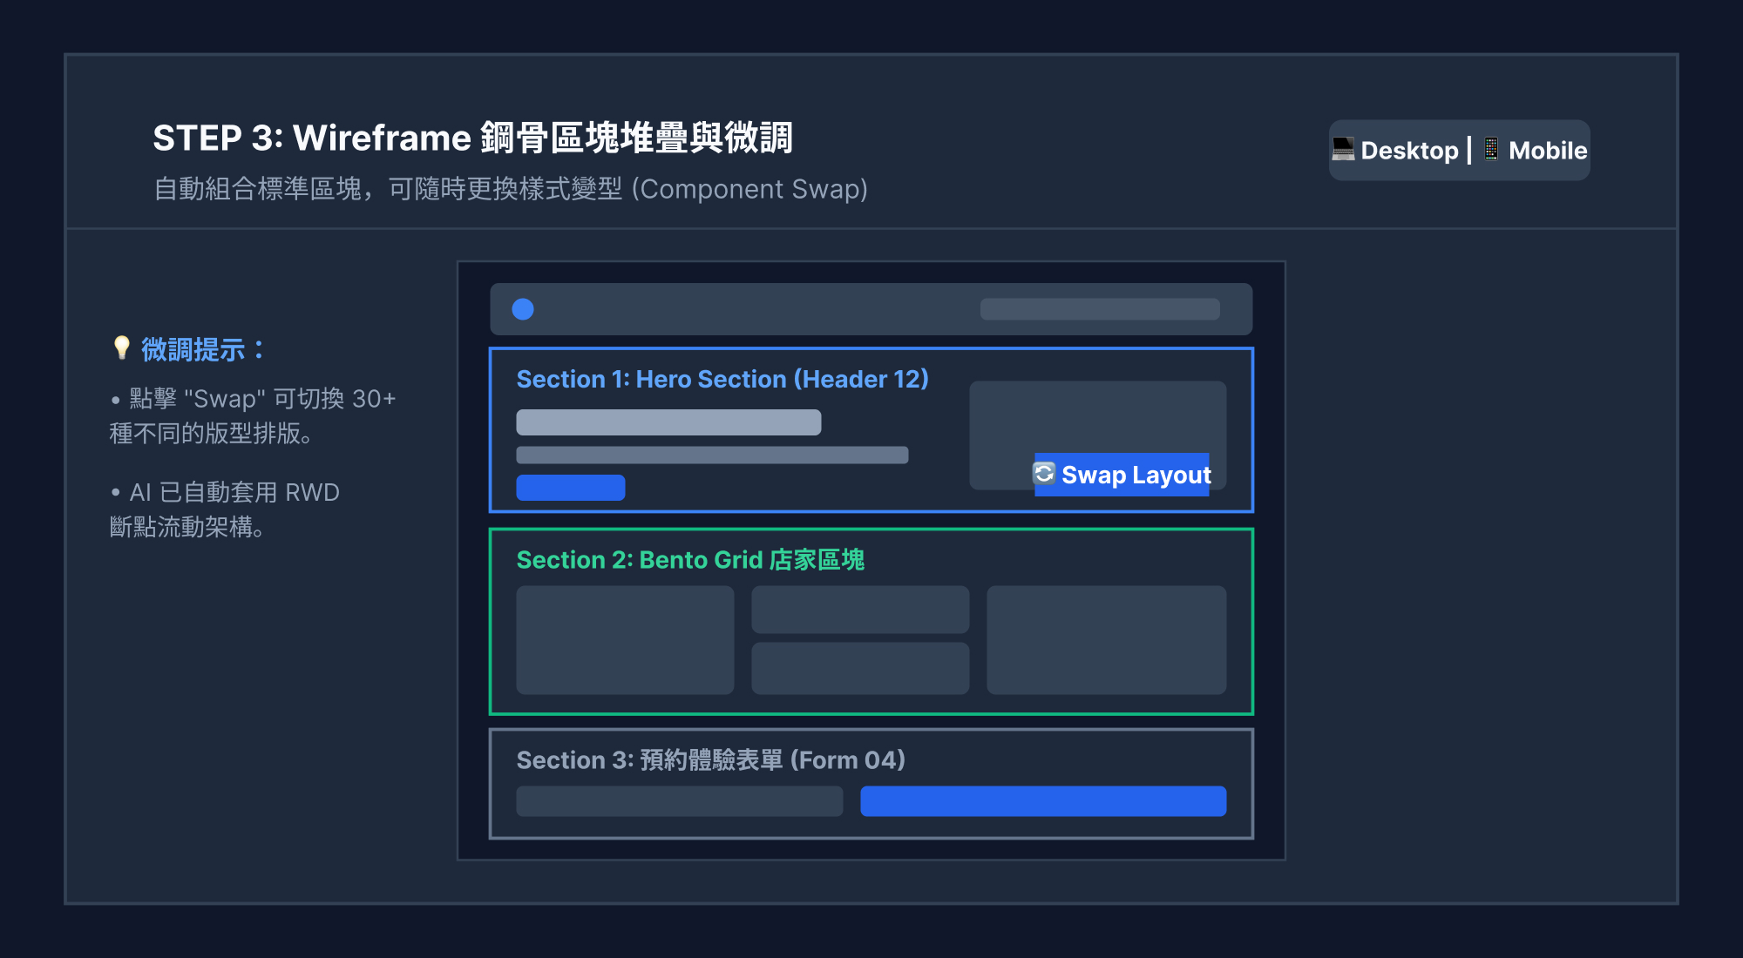Click the navbar menu placeholder bar
The width and height of the screenshot is (1743, 958).
click(1100, 309)
